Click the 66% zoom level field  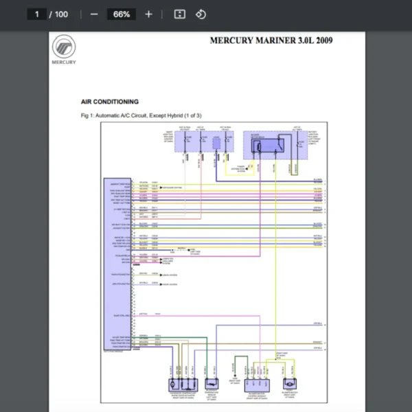coord(122,14)
